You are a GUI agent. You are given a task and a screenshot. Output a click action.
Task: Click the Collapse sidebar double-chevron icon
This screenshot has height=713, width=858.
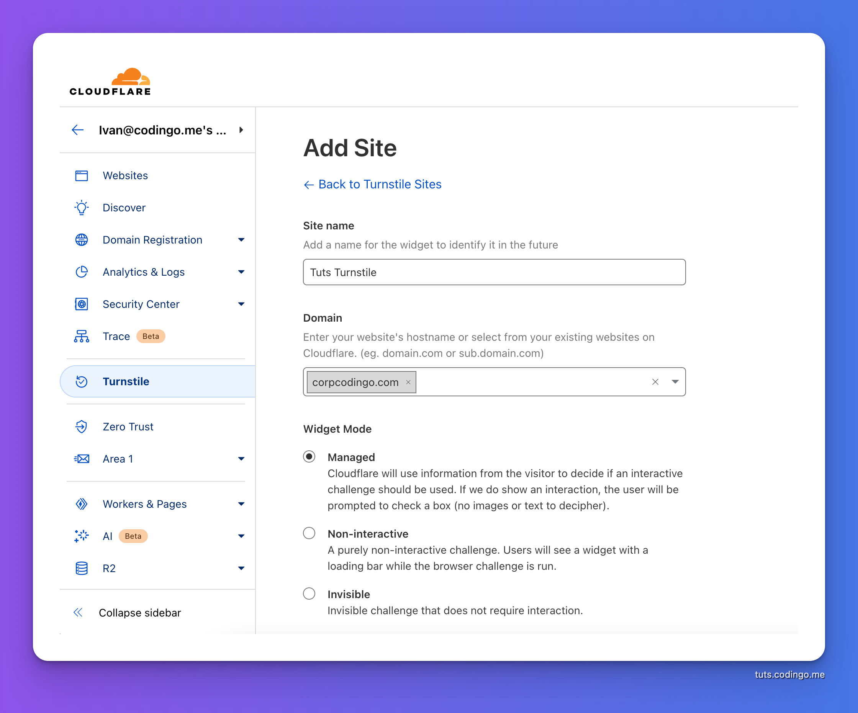point(78,613)
